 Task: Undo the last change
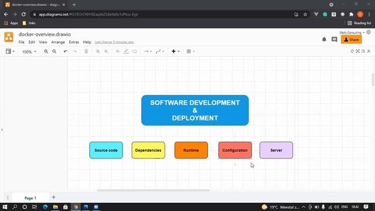(66, 52)
